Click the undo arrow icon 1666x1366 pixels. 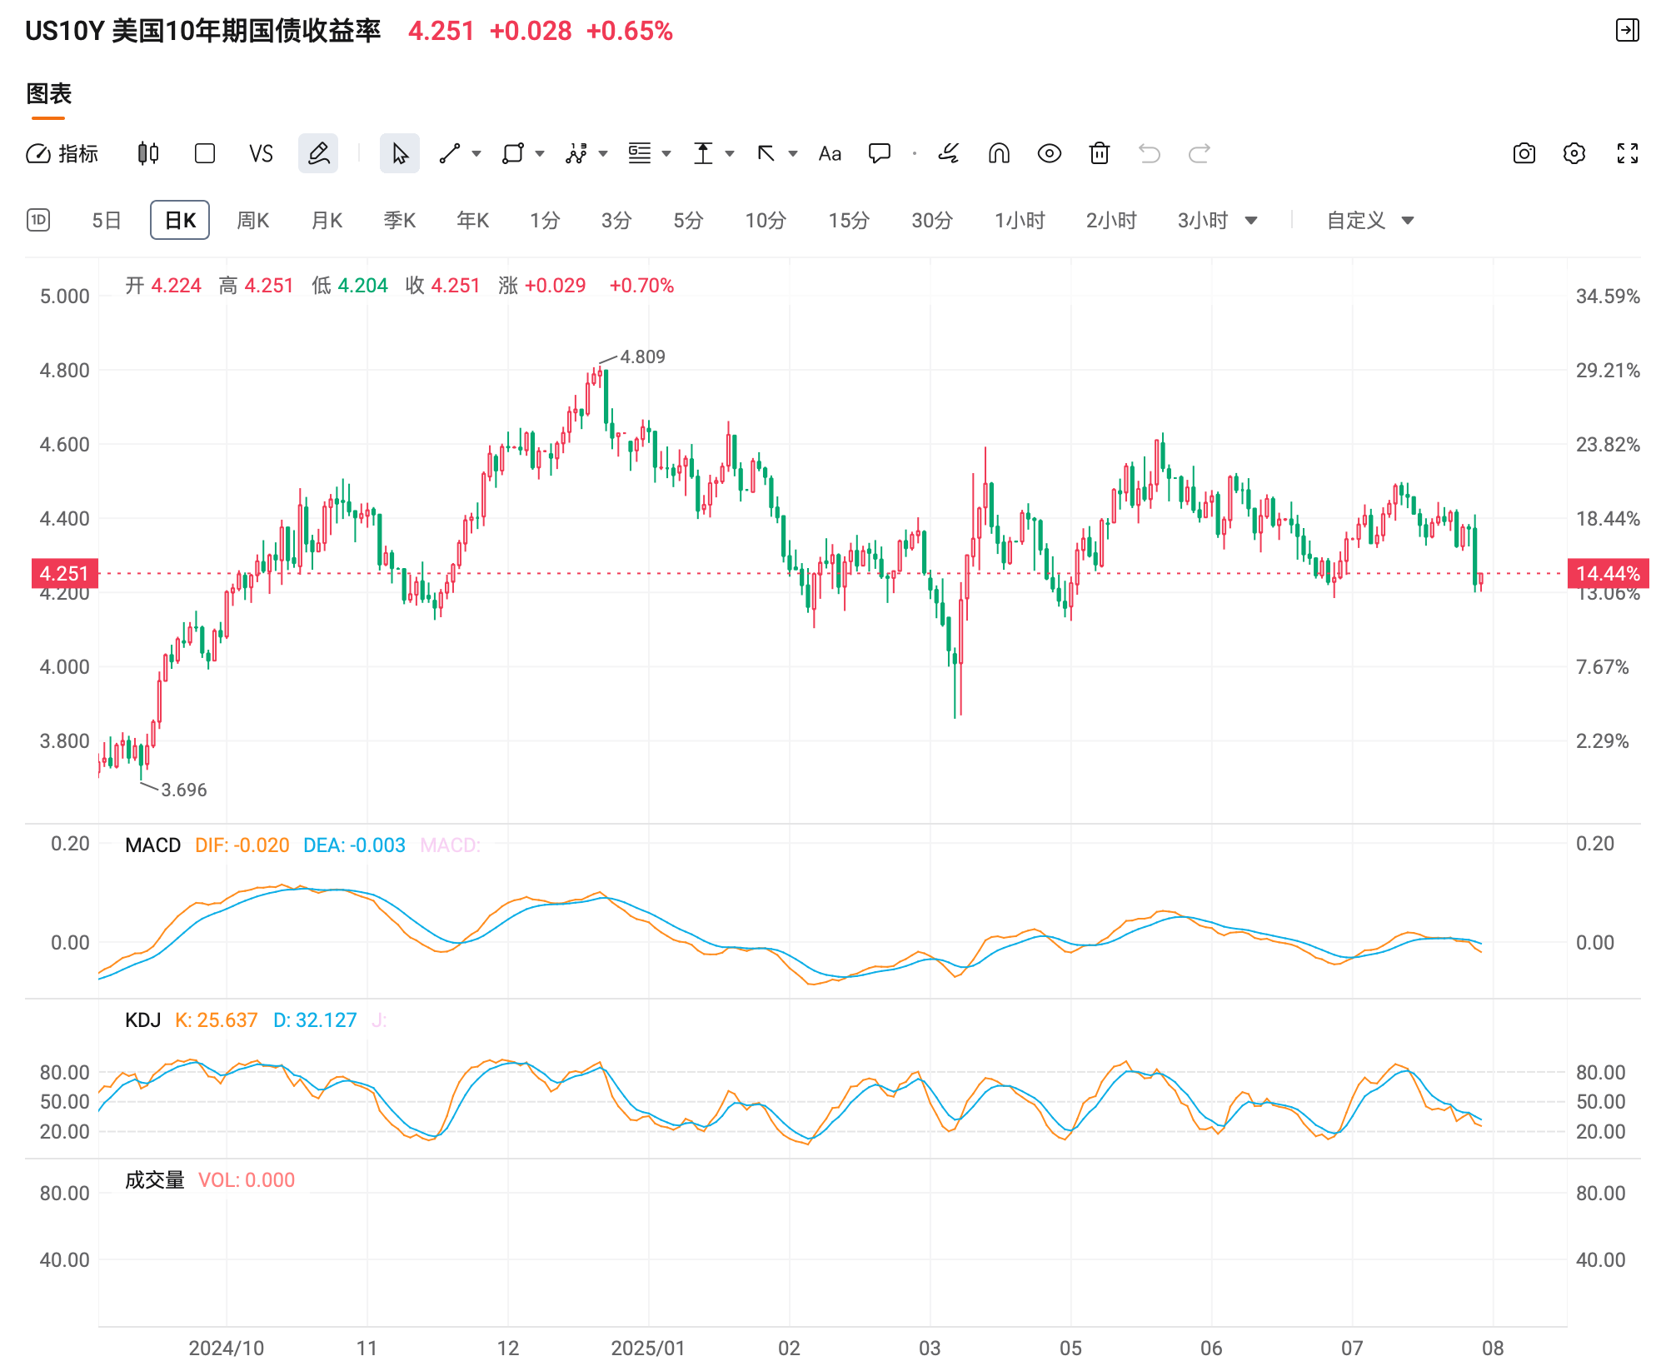[1150, 153]
